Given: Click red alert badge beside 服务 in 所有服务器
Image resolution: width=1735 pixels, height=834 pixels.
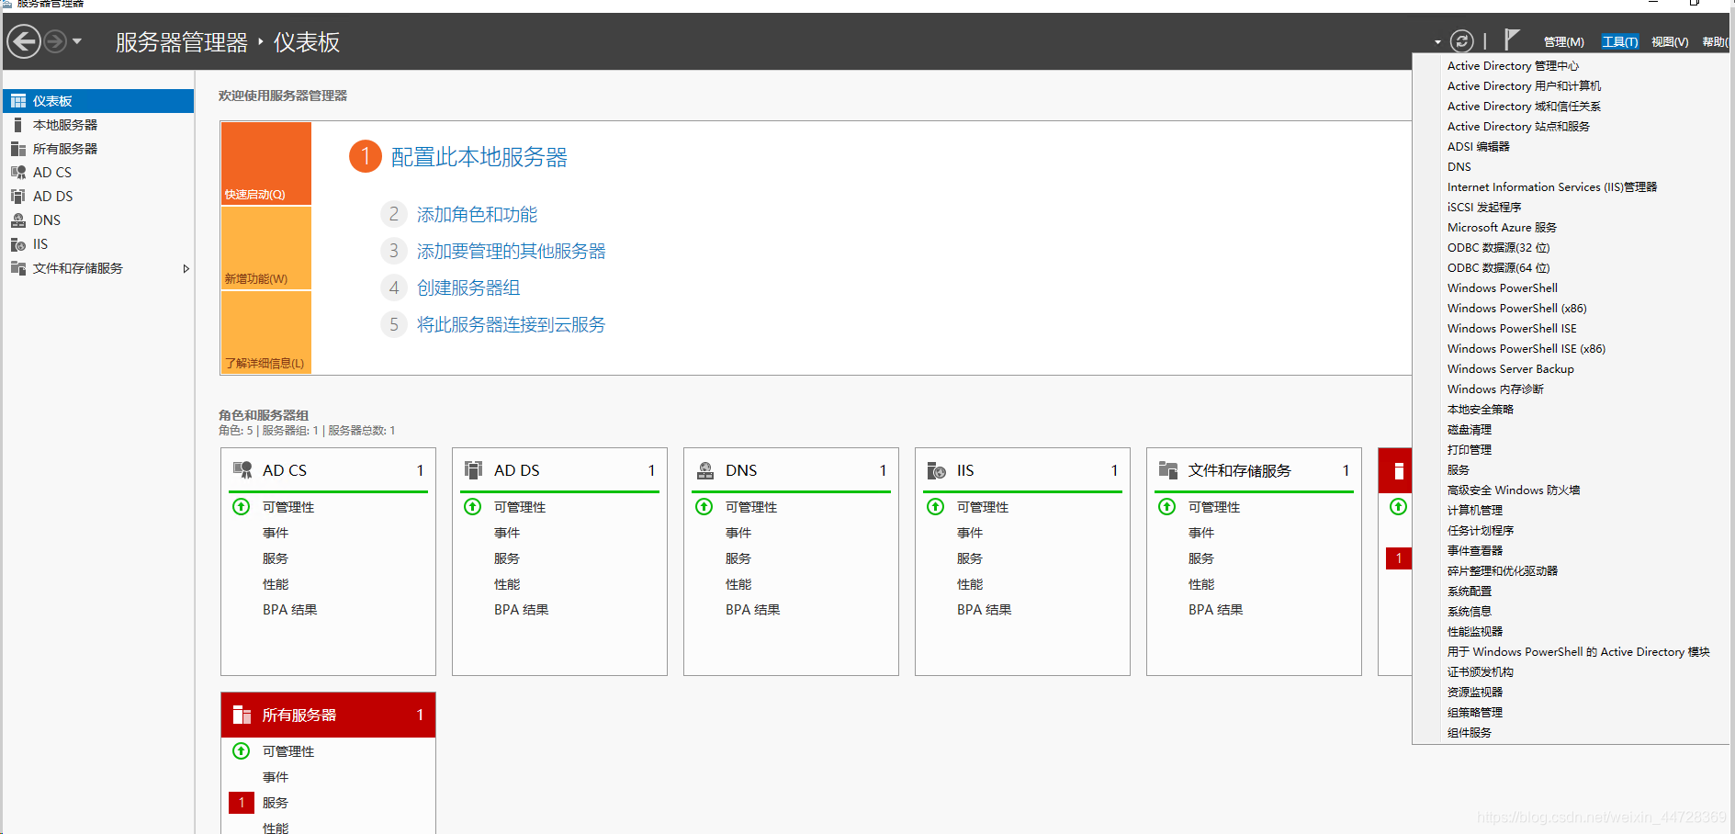Looking at the screenshot, I should pos(242,803).
